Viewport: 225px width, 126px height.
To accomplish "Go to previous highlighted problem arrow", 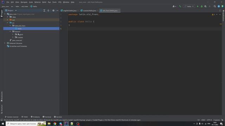I will 217,15.
